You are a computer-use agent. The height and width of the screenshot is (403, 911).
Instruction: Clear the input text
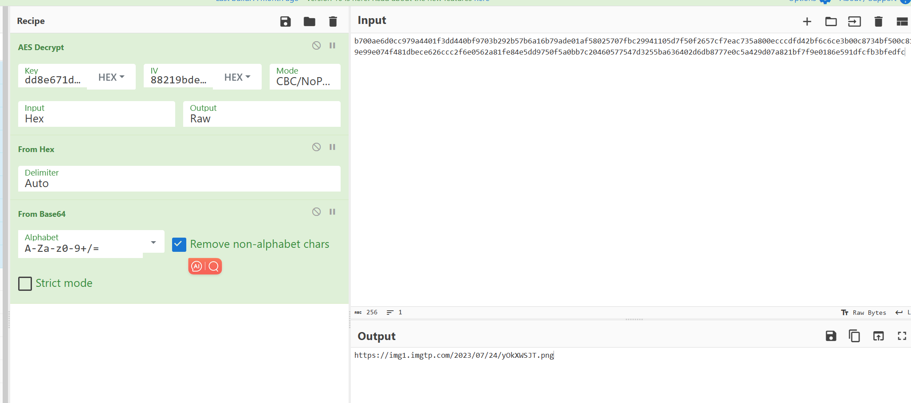879,21
